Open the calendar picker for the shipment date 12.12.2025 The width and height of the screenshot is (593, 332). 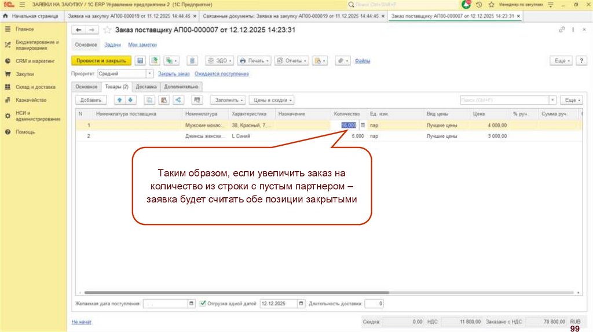click(301, 303)
